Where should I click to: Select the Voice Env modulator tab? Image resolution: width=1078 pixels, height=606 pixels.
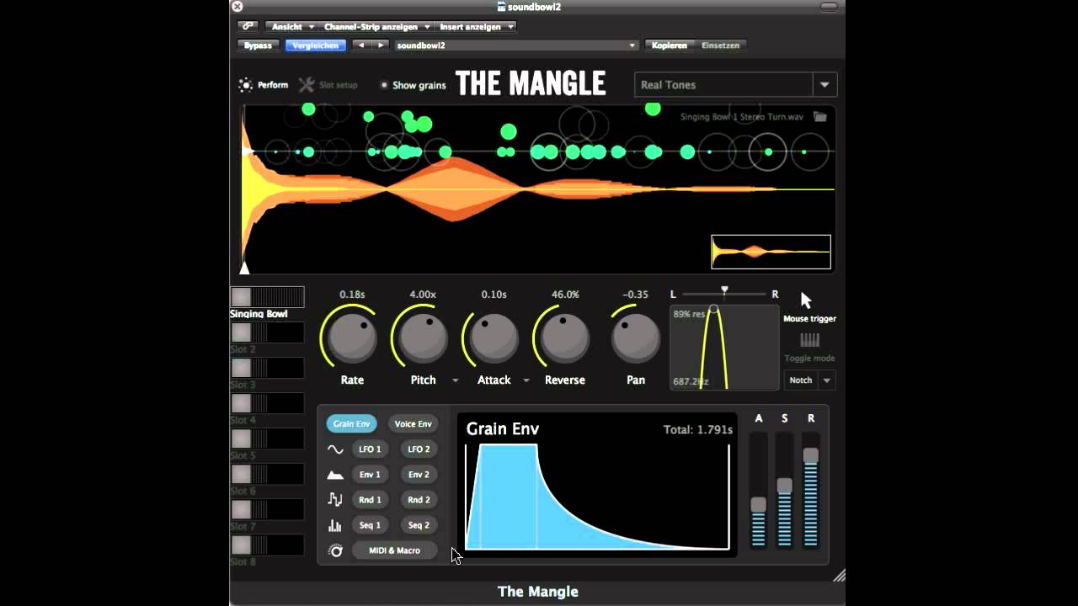click(x=414, y=424)
